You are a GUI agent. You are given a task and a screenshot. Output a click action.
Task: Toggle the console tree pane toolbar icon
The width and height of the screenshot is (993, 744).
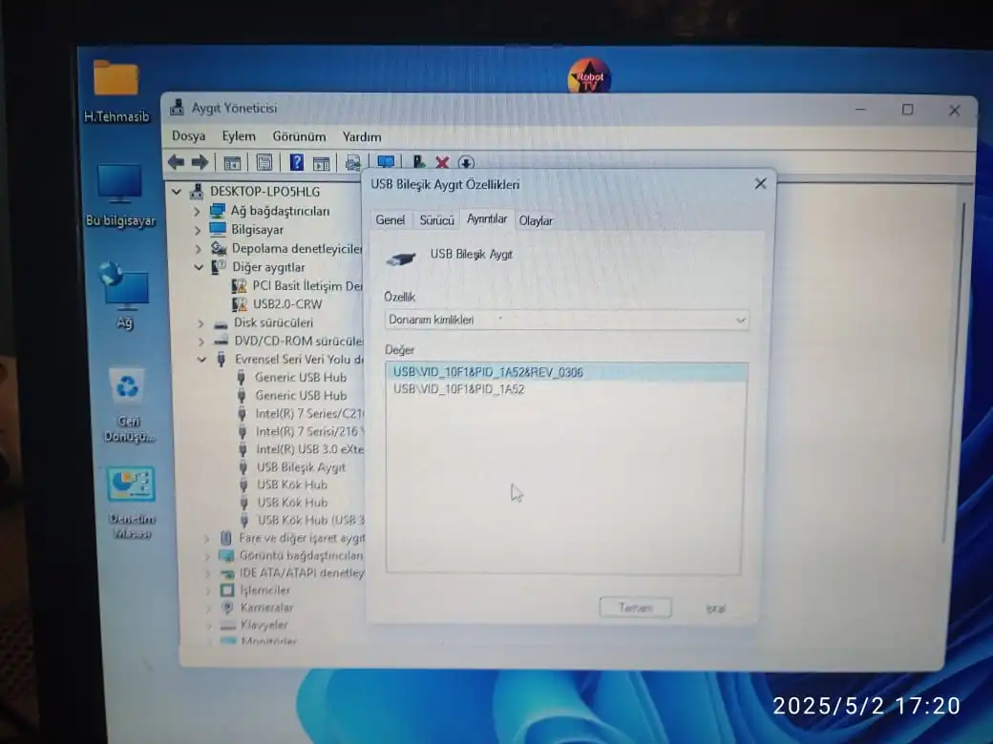coord(232,163)
